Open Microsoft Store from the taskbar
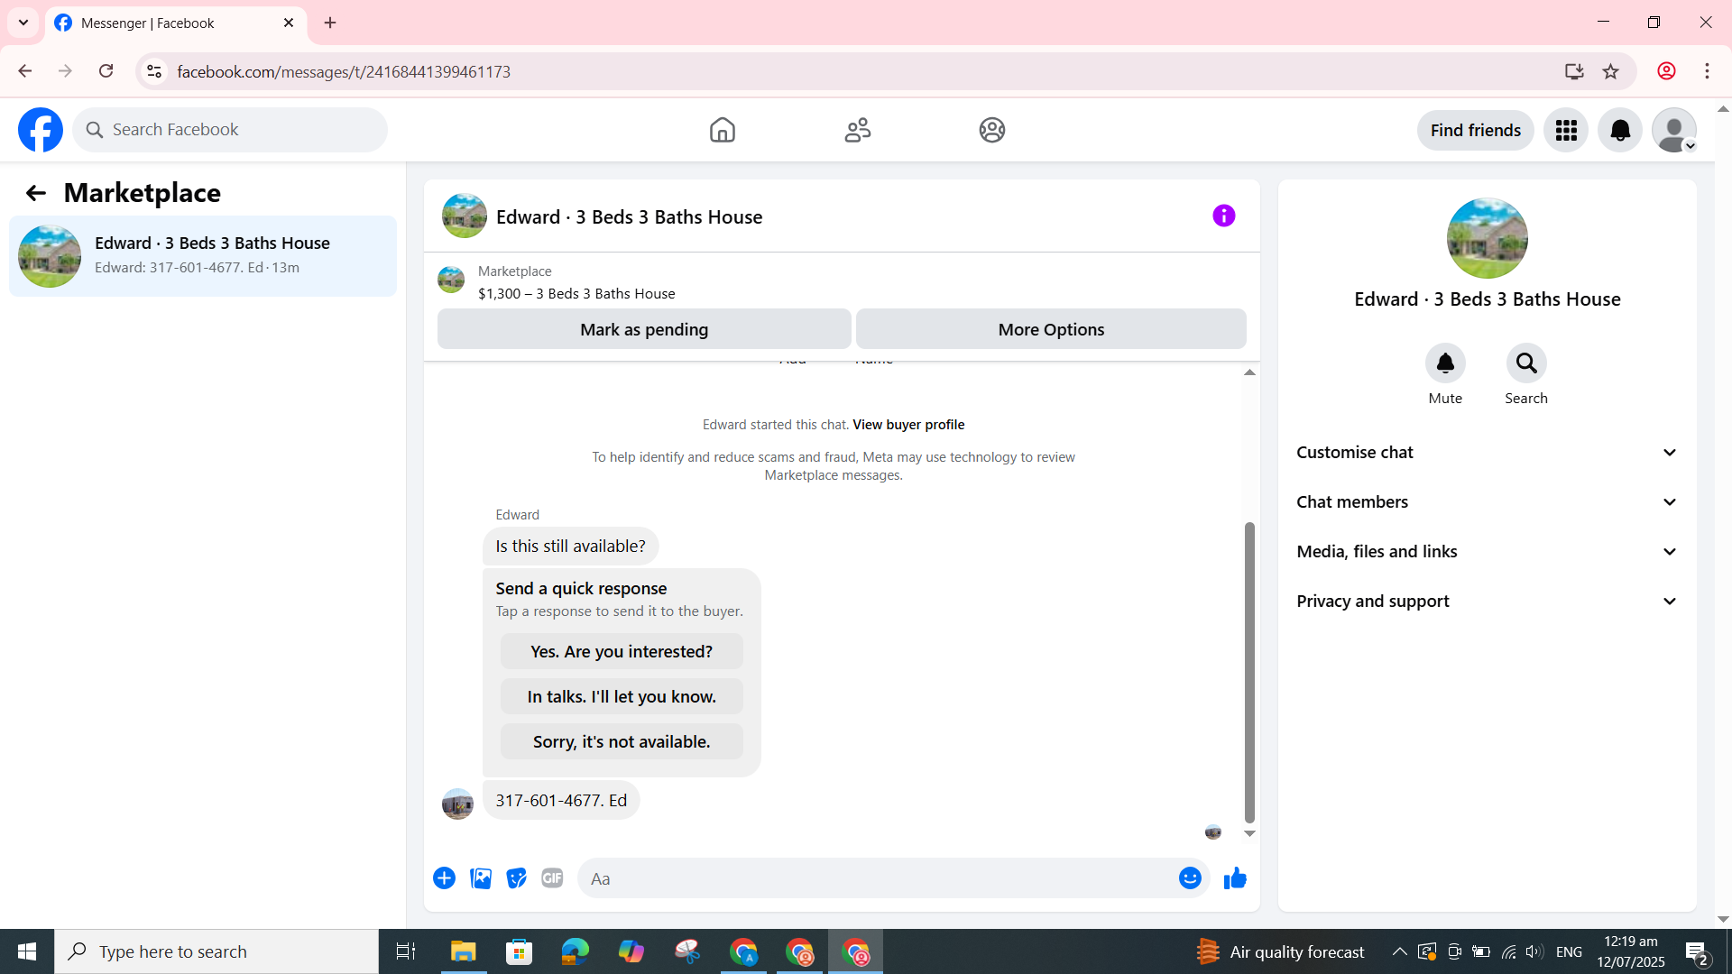1732x974 pixels. tap(519, 951)
